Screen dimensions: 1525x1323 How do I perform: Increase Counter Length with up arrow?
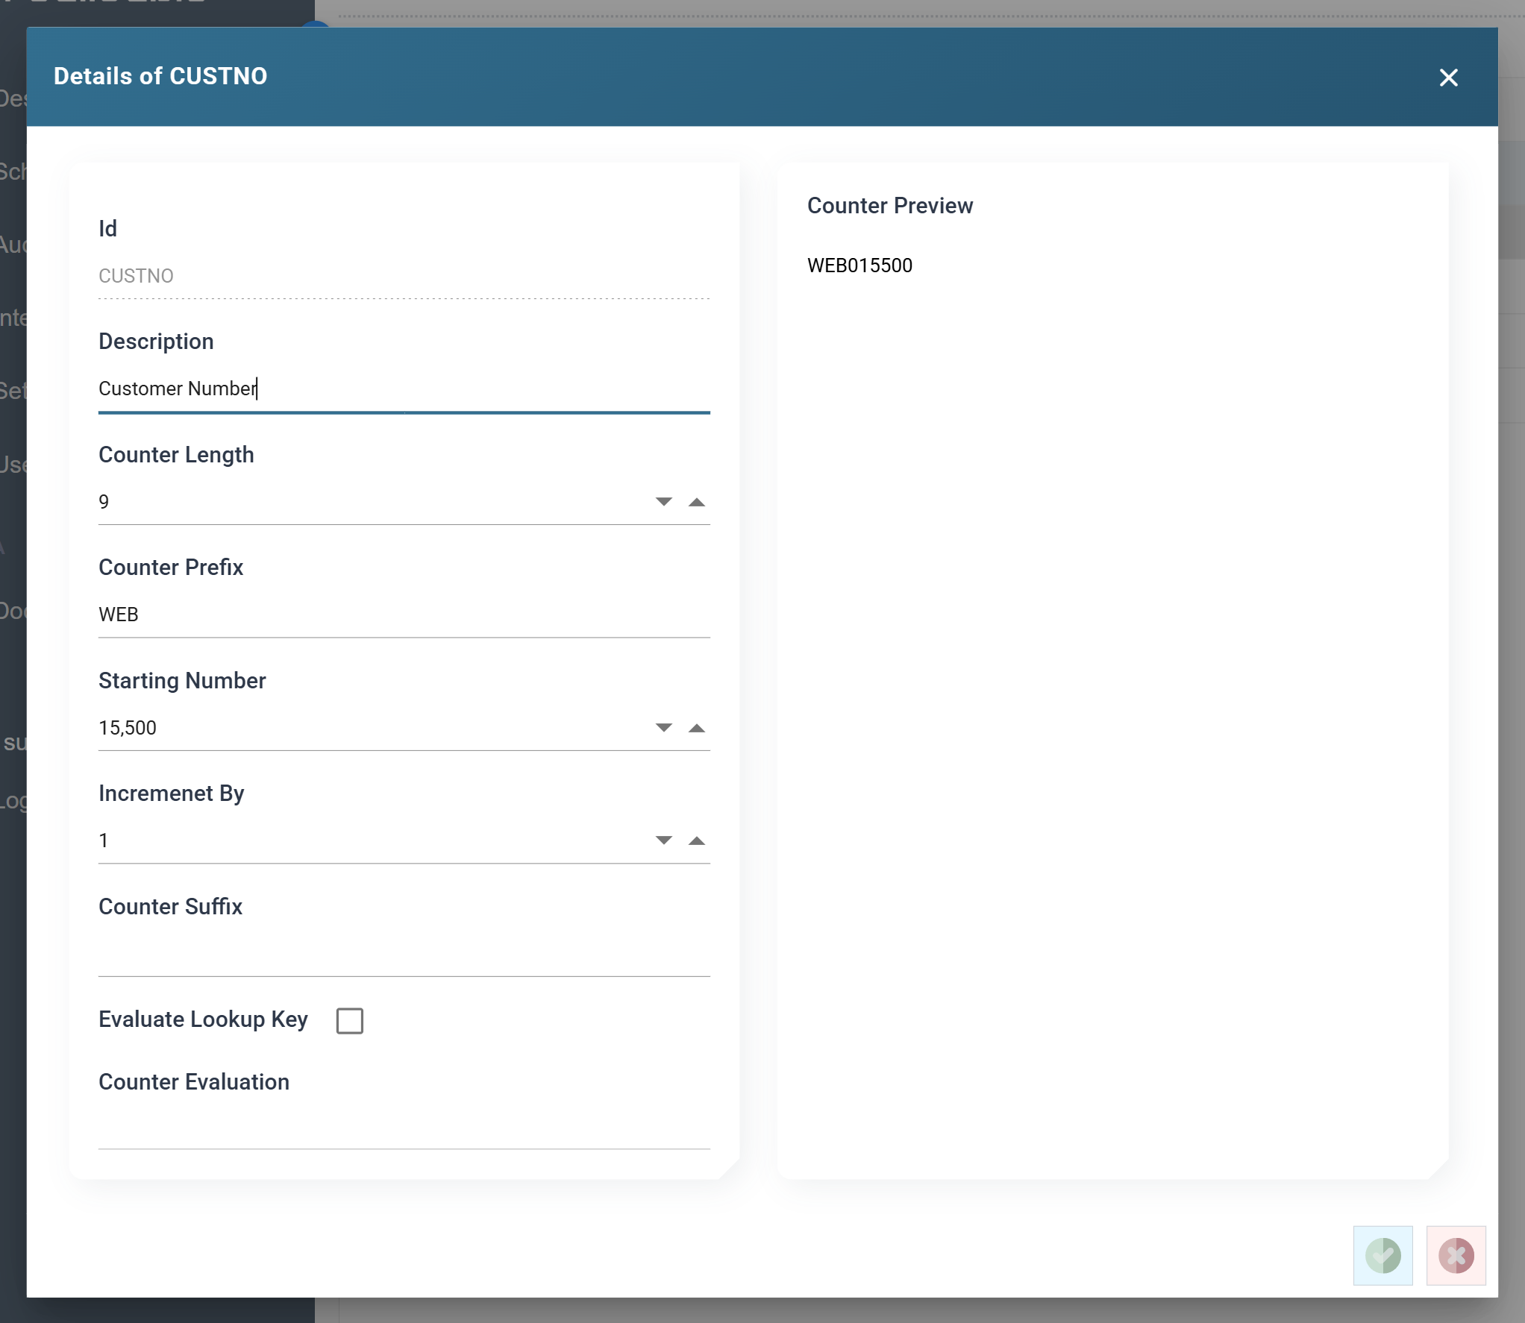pos(696,502)
